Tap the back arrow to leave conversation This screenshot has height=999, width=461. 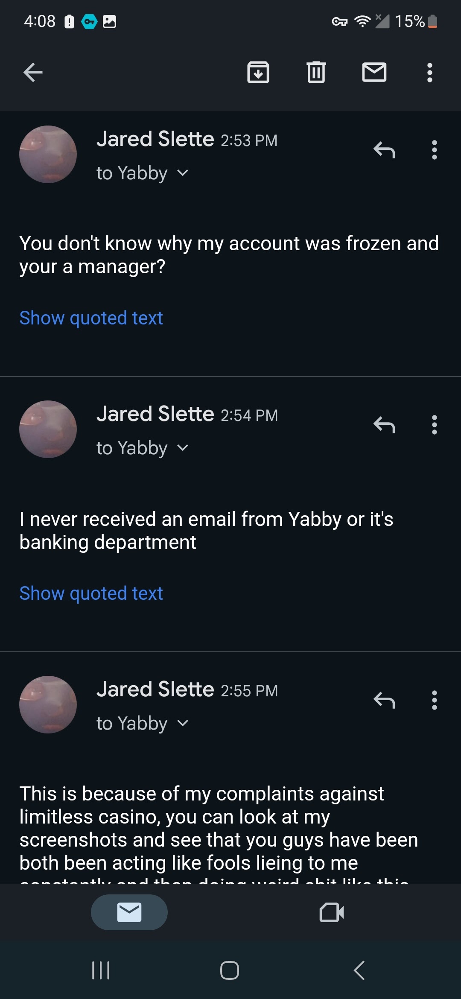pos(33,72)
